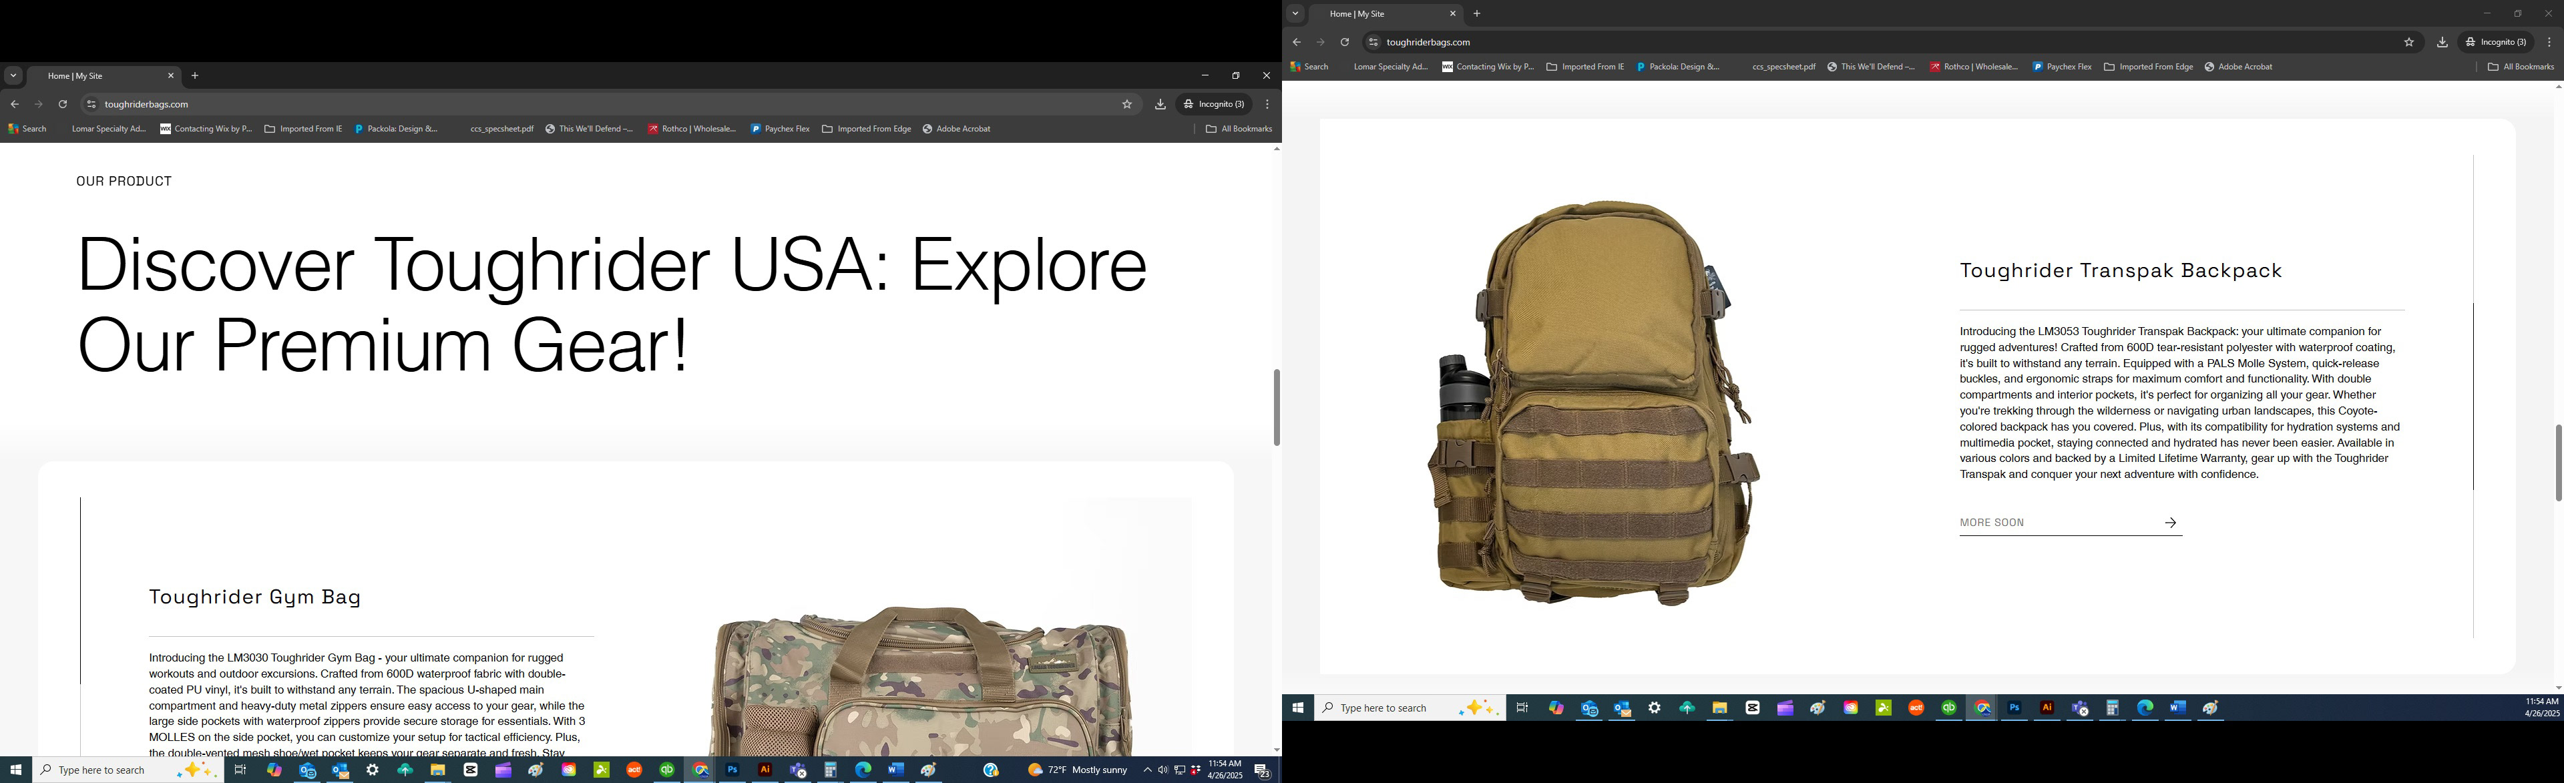Select Home | My Site tab, right window
Screen dimensions: 2564x783
[1385, 14]
